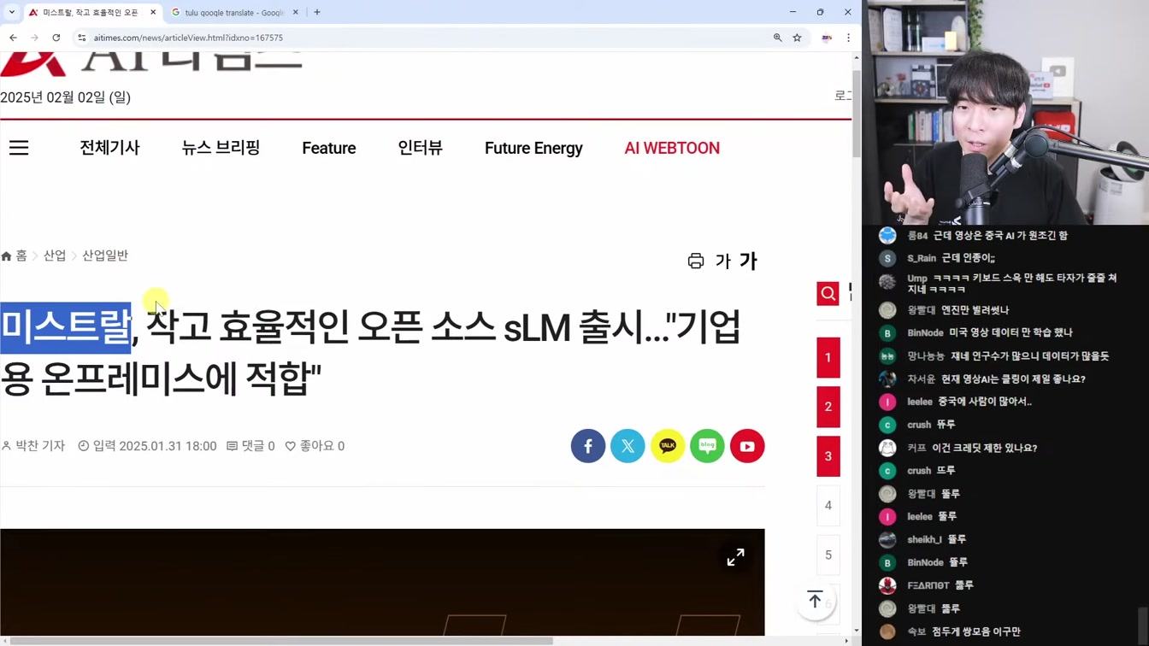Open 인터뷰 menu
Viewport: 1149px width, 646px height.
coord(420,148)
